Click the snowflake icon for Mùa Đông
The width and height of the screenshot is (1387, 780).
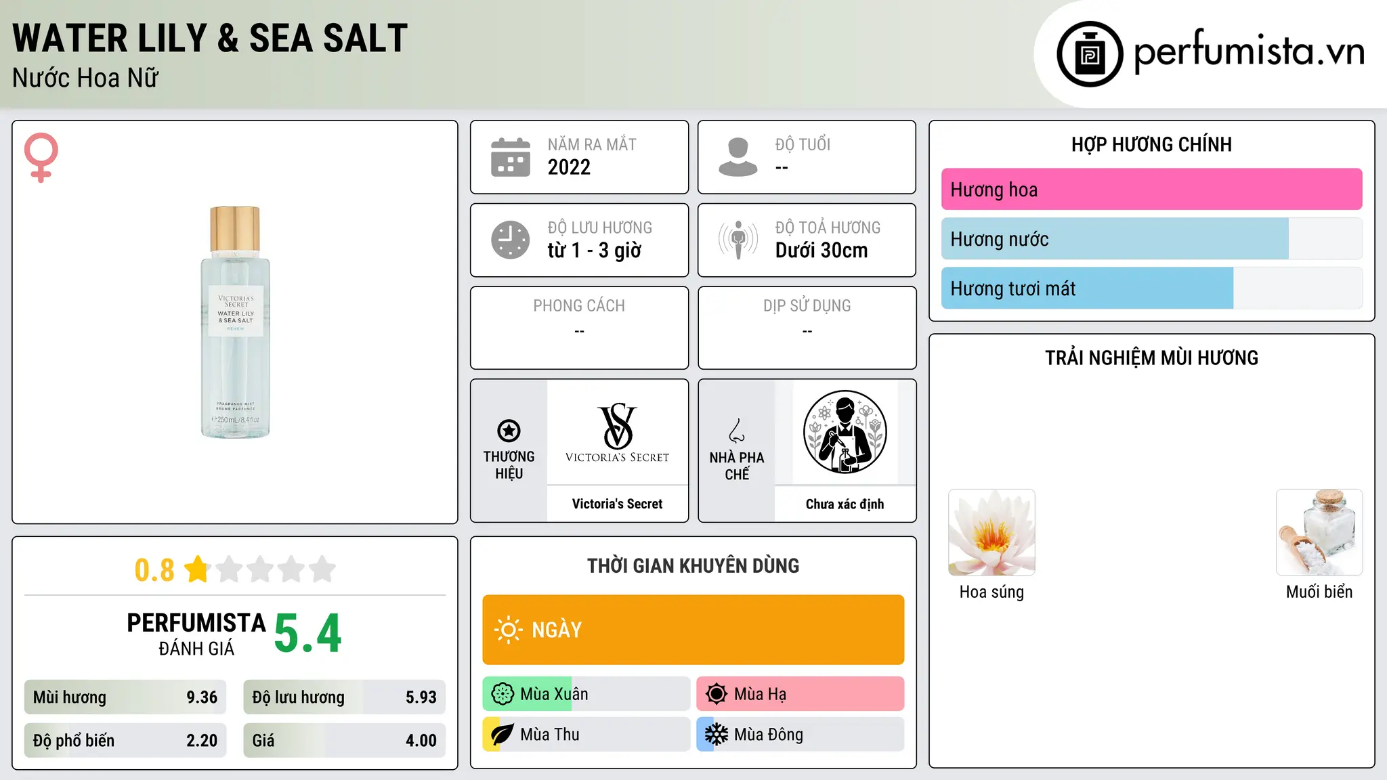click(717, 735)
